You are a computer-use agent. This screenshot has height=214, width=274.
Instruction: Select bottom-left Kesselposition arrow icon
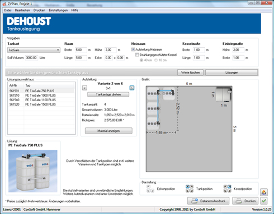point(225,191)
